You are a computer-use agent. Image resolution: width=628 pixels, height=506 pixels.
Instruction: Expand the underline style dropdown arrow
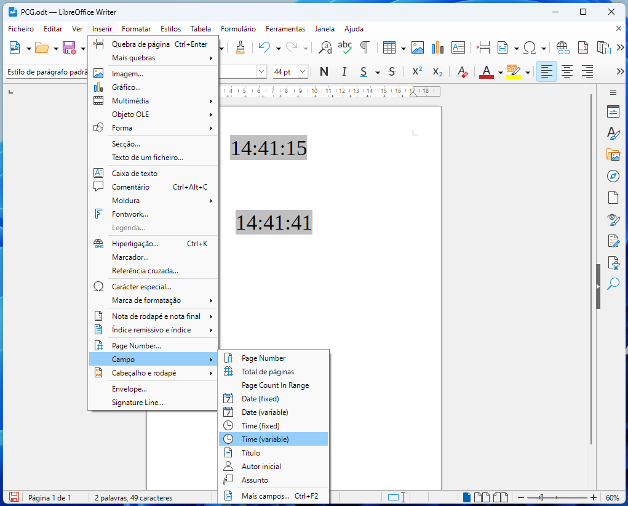(x=377, y=73)
